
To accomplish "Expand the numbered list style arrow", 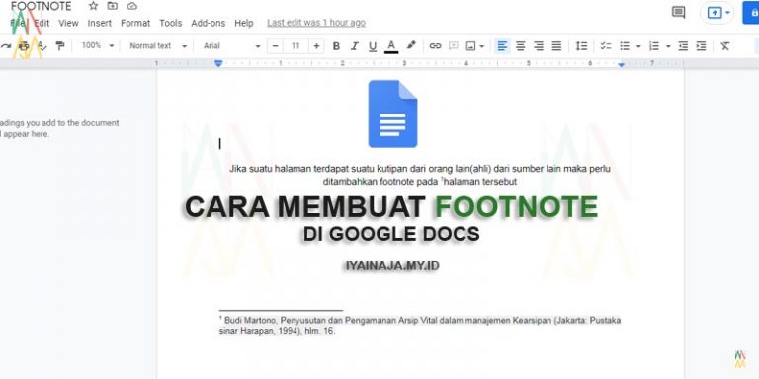I will (668, 46).
